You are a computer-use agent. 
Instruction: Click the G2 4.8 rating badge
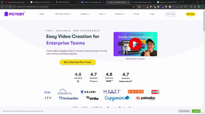(x=78, y=77)
